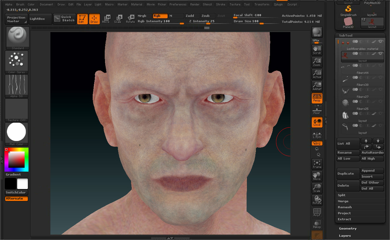
Task: Expand the Geometry palette
Action: [348, 228]
